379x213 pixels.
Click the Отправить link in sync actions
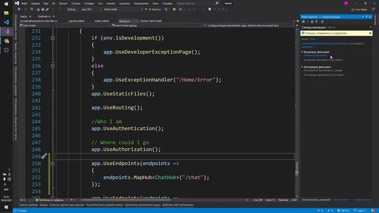pos(356,44)
